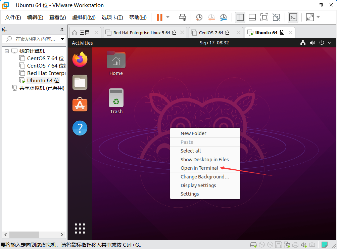The height and width of the screenshot is (249, 337).
Task: Choose Show Desktop in Files
Action: coord(205,160)
